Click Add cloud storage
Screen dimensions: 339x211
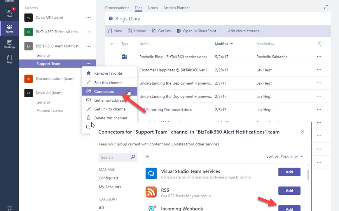click(241, 31)
